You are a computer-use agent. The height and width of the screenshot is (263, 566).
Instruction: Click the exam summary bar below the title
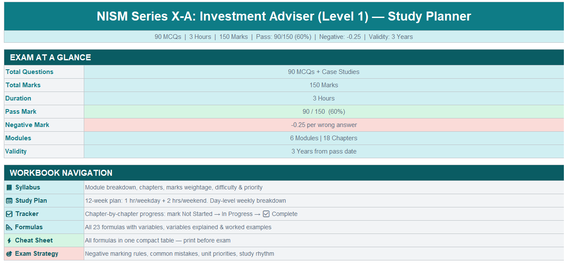coord(283,37)
